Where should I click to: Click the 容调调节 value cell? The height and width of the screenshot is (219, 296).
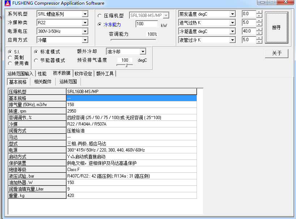(x=132, y=118)
